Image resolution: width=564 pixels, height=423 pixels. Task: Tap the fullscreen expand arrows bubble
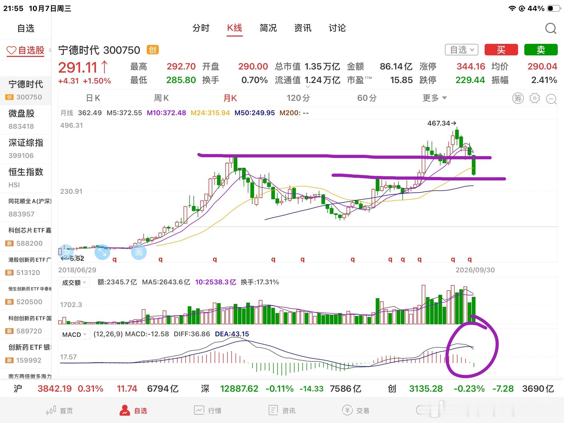pyautogui.click(x=102, y=252)
